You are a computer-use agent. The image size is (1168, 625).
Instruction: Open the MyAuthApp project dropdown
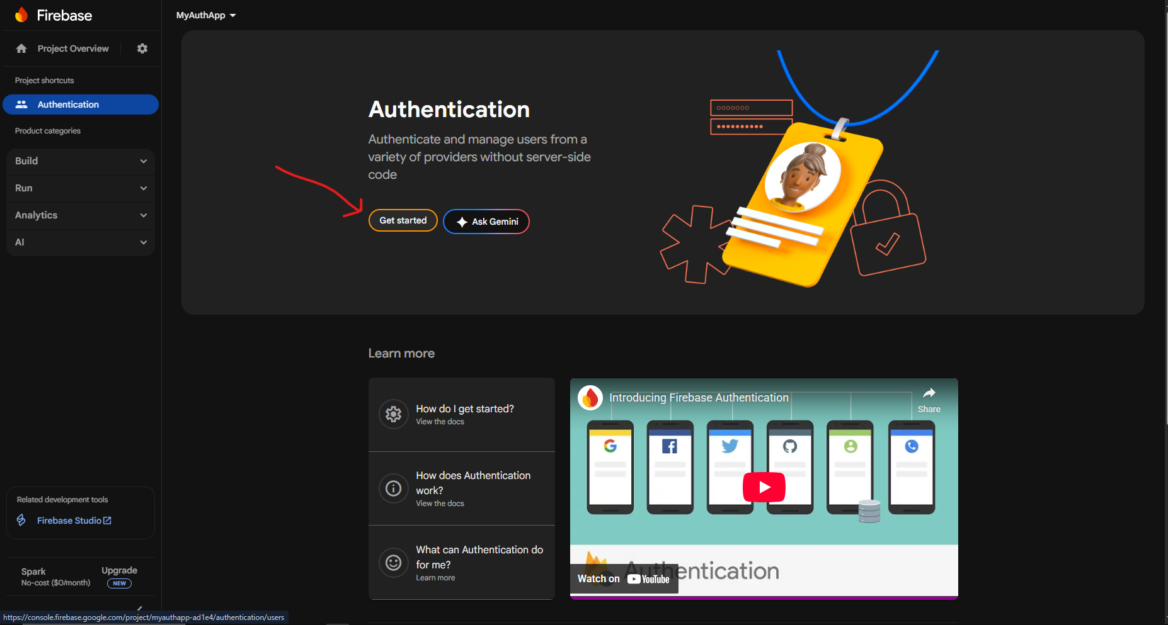pos(206,15)
